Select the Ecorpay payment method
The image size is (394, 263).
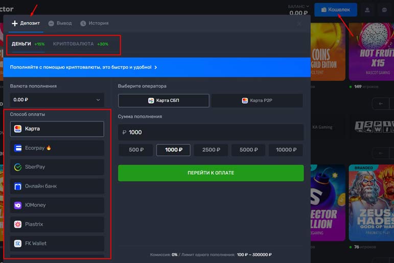(x=57, y=148)
